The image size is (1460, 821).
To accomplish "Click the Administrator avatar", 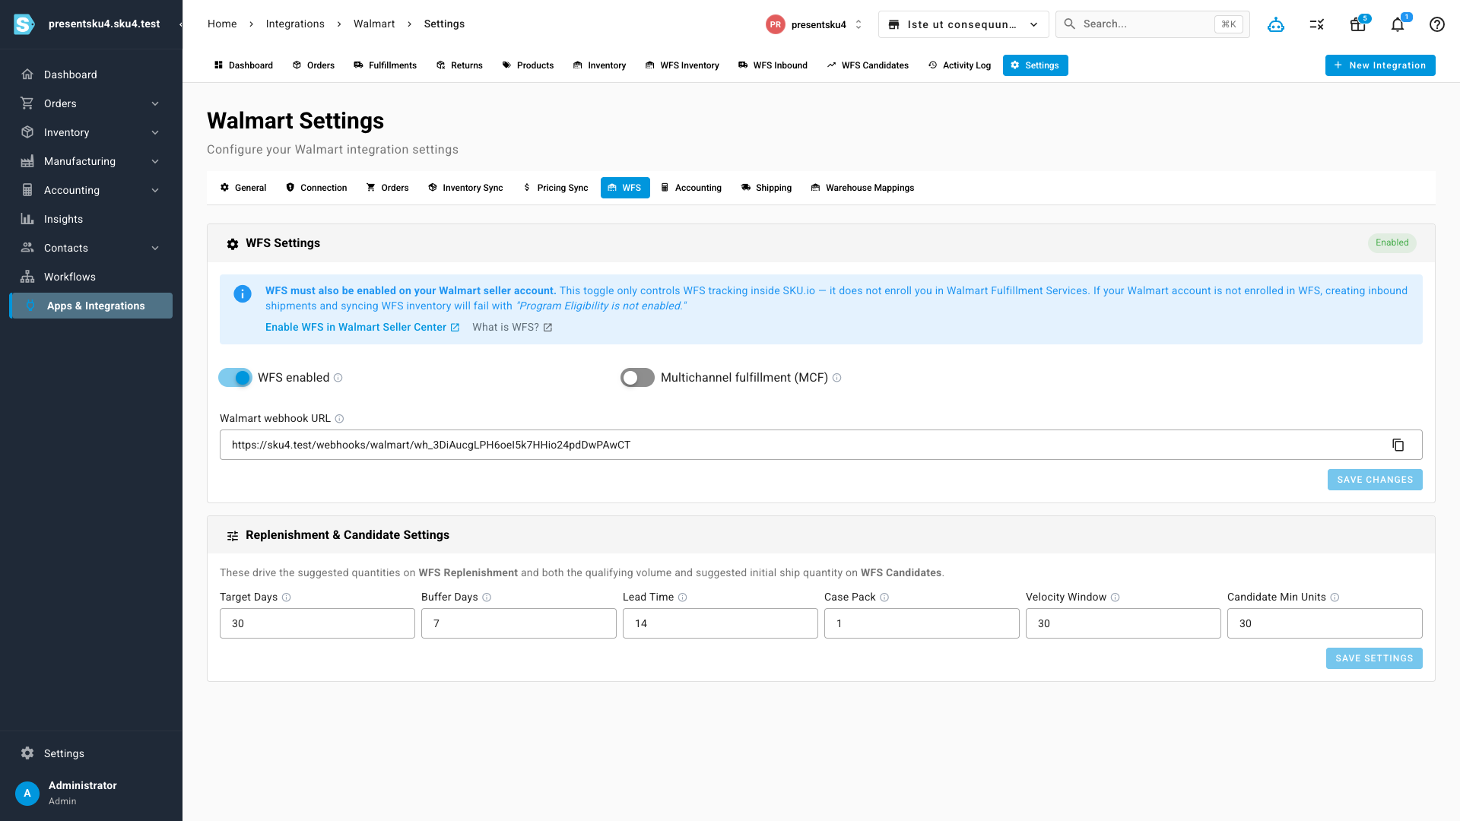I will [x=27, y=793].
